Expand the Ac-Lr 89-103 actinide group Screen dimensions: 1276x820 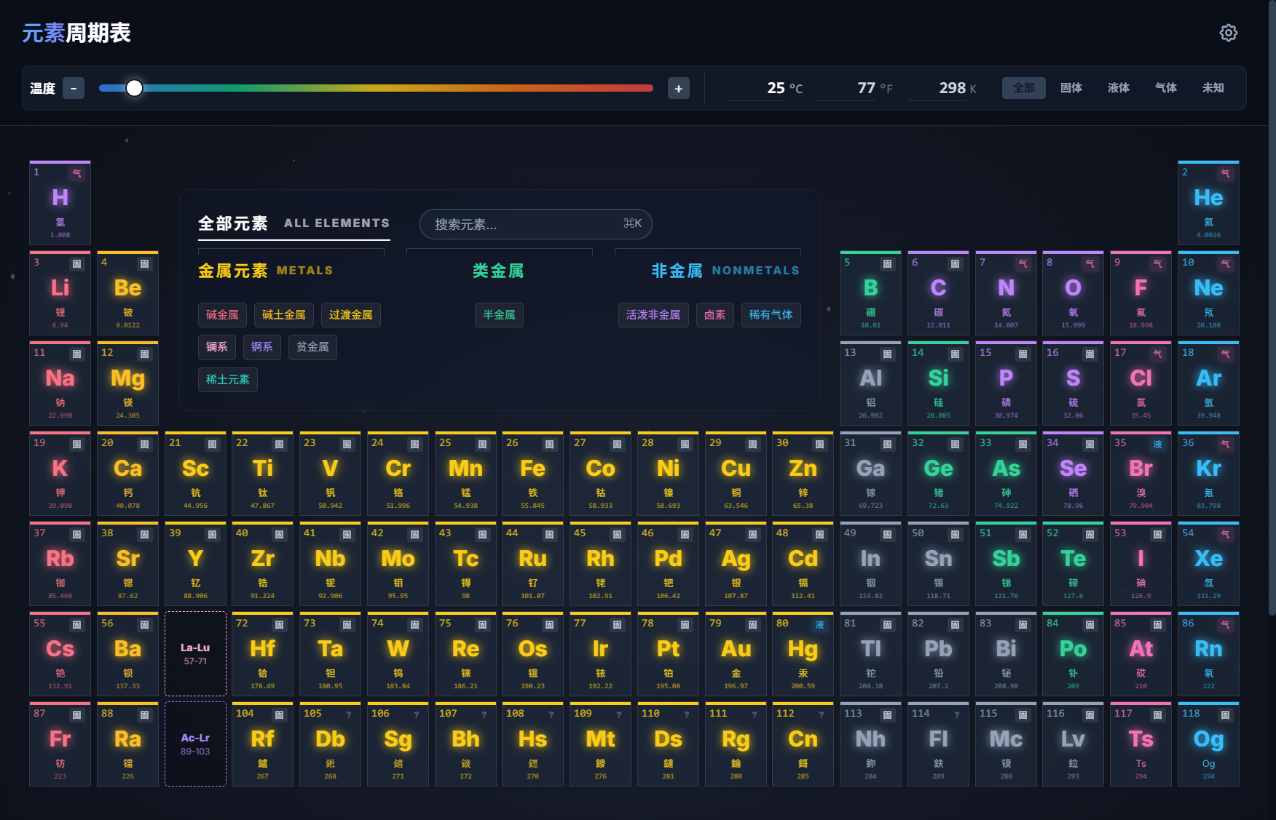(195, 744)
